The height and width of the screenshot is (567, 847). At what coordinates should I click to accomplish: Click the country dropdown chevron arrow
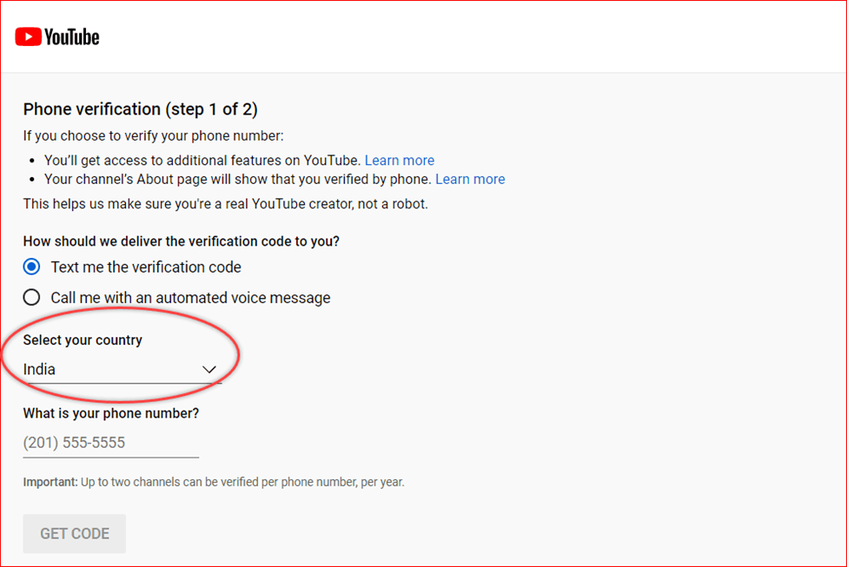[209, 370]
